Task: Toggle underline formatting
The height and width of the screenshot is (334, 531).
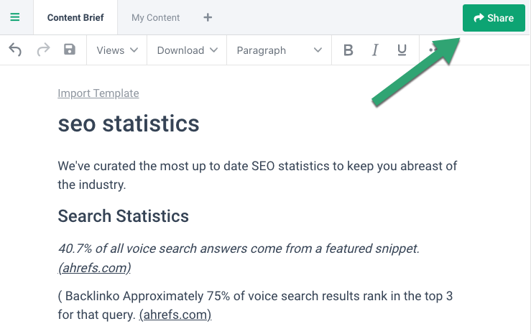Action: point(402,50)
